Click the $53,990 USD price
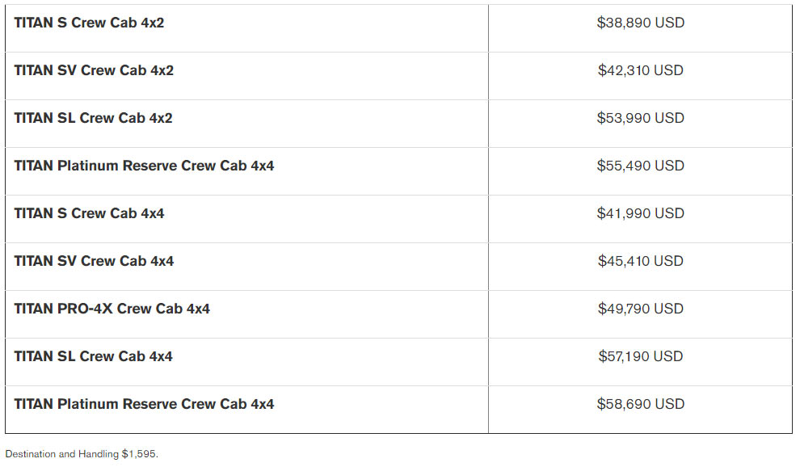800x467 pixels. (x=640, y=118)
